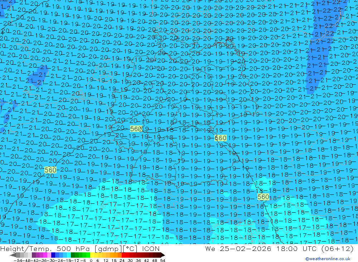Click the date '25-02-2026'

(246, 248)
